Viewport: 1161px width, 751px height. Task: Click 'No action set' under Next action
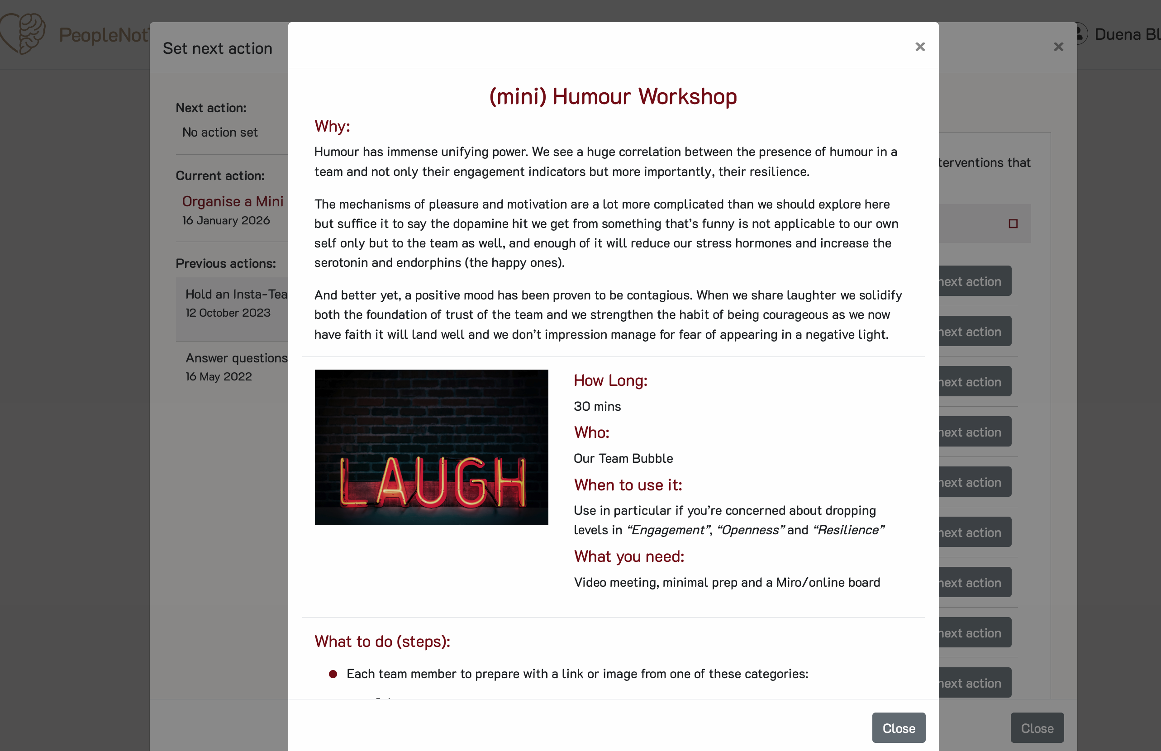pyautogui.click(x=219, y=132)
